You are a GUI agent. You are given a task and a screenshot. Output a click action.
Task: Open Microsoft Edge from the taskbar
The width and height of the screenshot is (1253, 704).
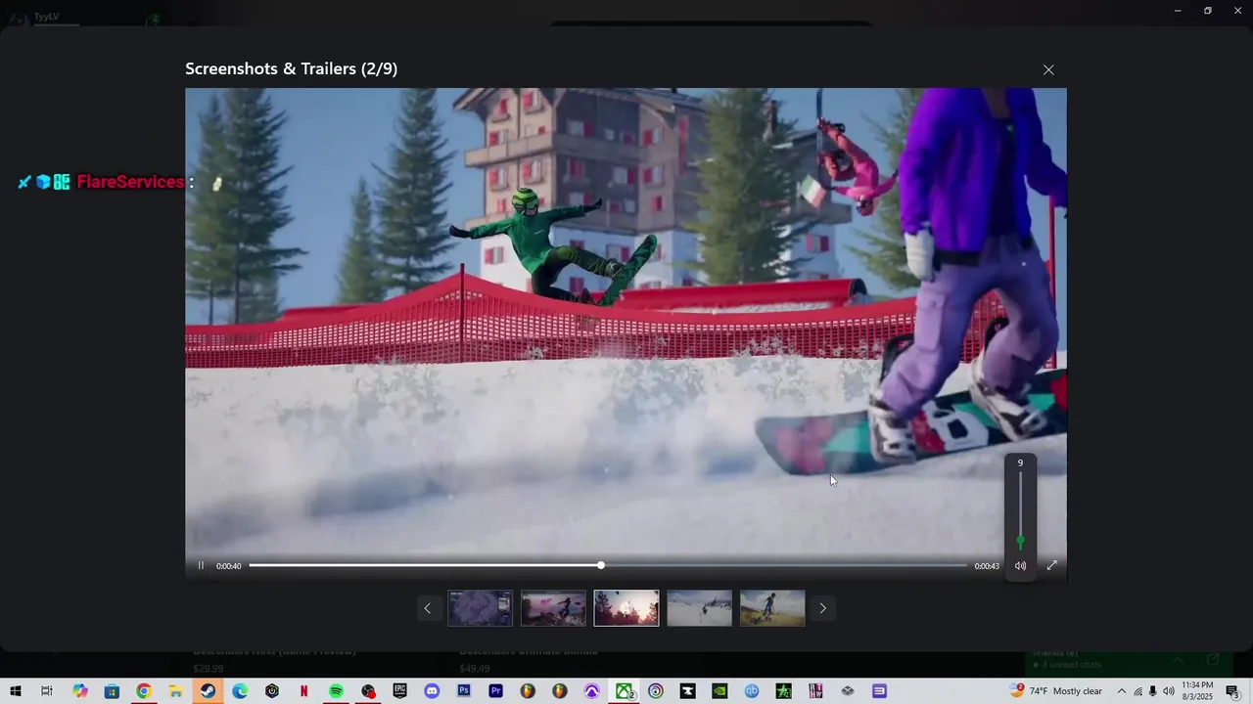tap(240, 691)
